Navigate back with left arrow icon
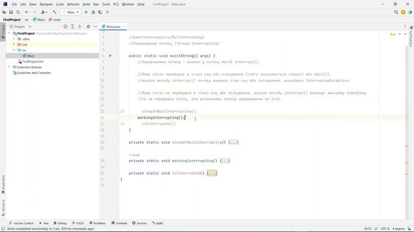 click(27, 12)
